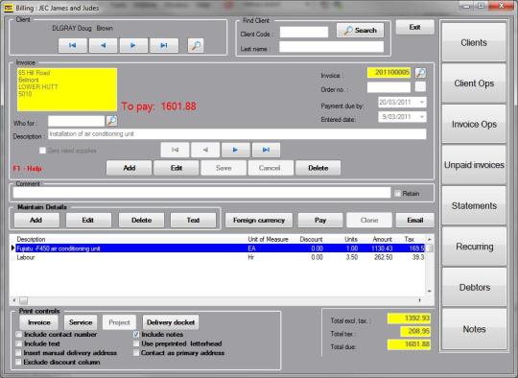Print the Delivery docket

click(x=171, y=322)
